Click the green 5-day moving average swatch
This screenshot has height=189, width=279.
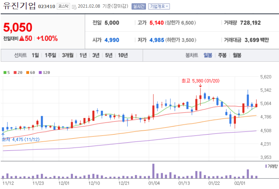[5, 72]
